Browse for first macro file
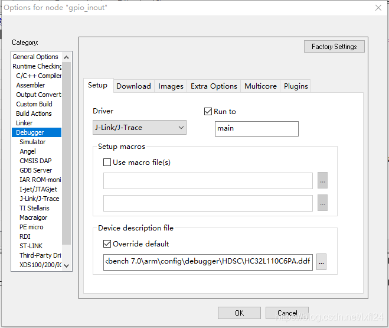Viewport: 389px width, 328px height. tap(322, 180)
